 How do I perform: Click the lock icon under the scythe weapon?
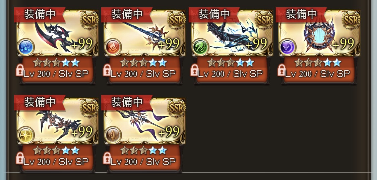click(x=20, y=70)
